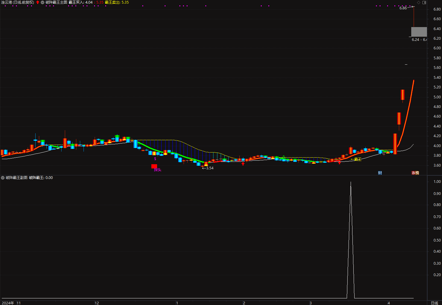
Task: Click the 6.24 - 6.4 gap range label
Action: pyautogui.click(x=419, y=40)
